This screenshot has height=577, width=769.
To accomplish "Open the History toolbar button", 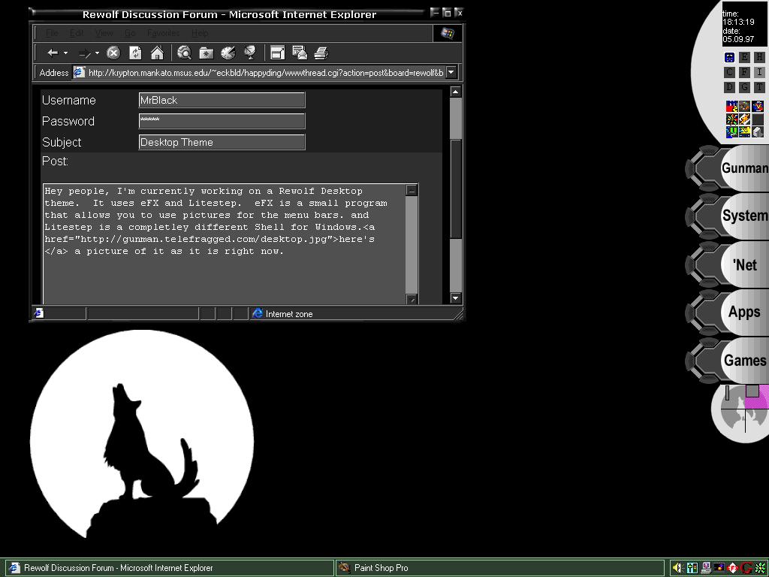I will pos(228,53).
